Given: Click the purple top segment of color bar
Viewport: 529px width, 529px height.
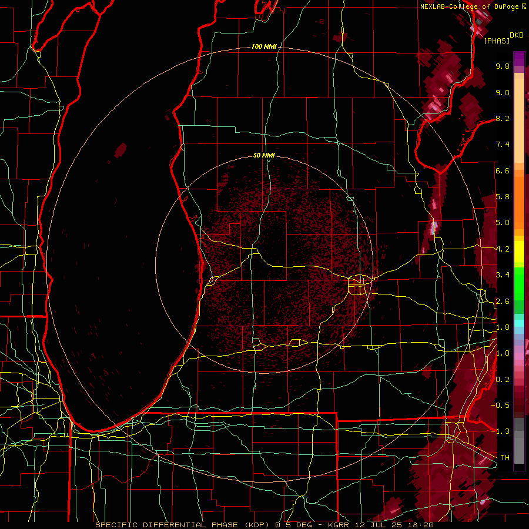Looking at the screenshot, I should [519, 59].
